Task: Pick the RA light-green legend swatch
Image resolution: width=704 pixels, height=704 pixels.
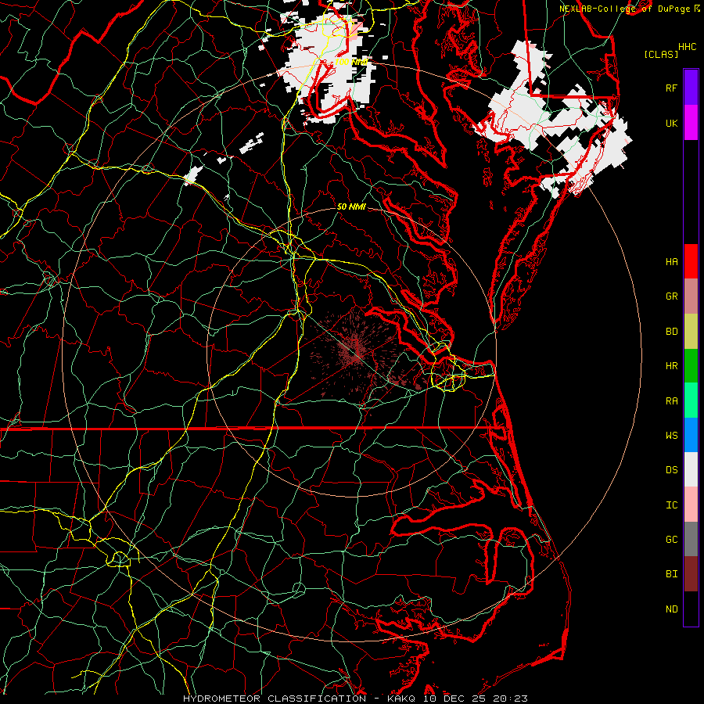Action: click(691, 400)
